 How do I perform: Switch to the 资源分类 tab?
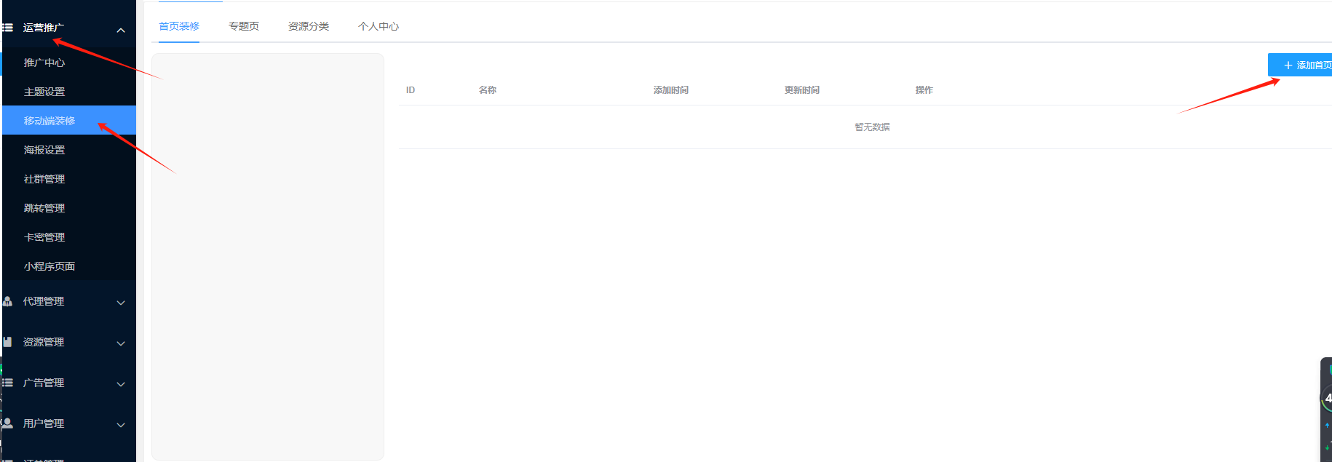pos(309,26)
